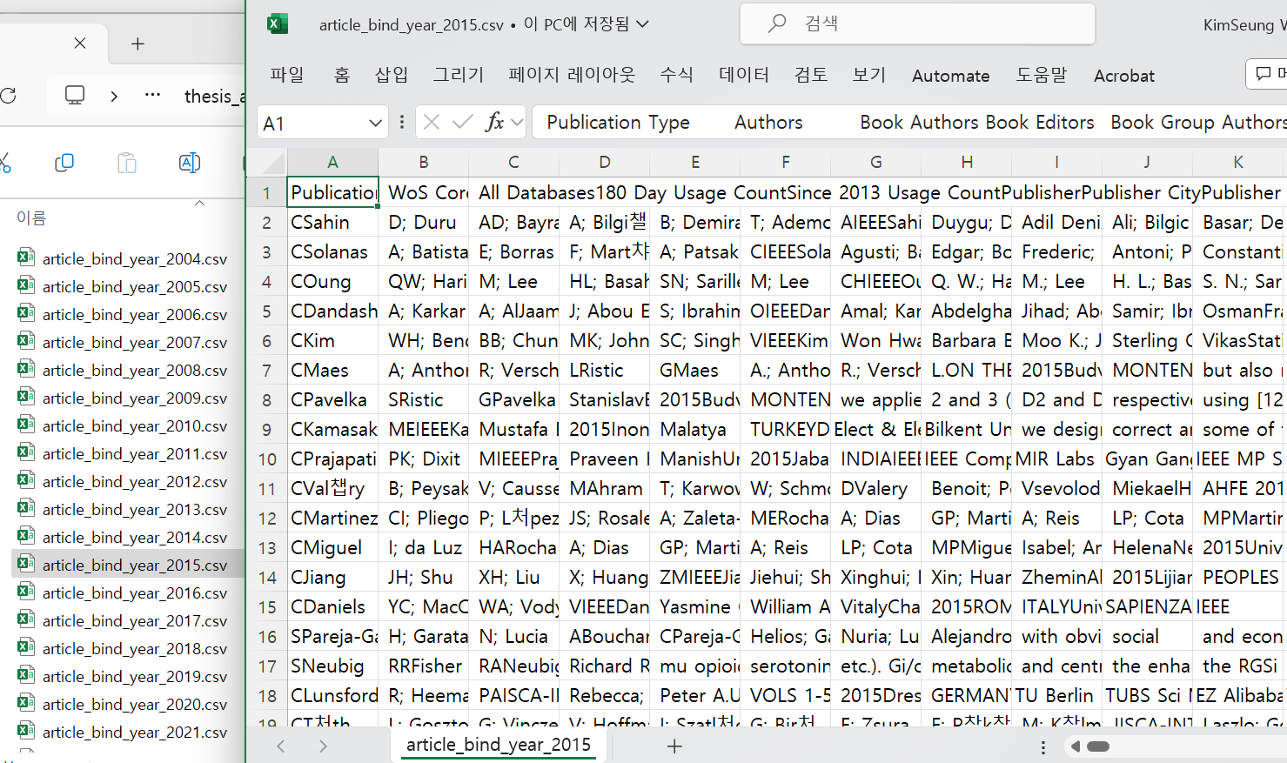
Task: Click the Refresh icon in File Explorer
Action: tap(8, 96)
